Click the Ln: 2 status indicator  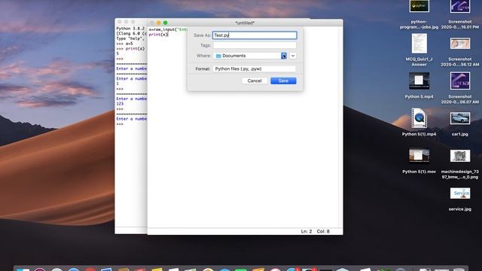point(307,231)
